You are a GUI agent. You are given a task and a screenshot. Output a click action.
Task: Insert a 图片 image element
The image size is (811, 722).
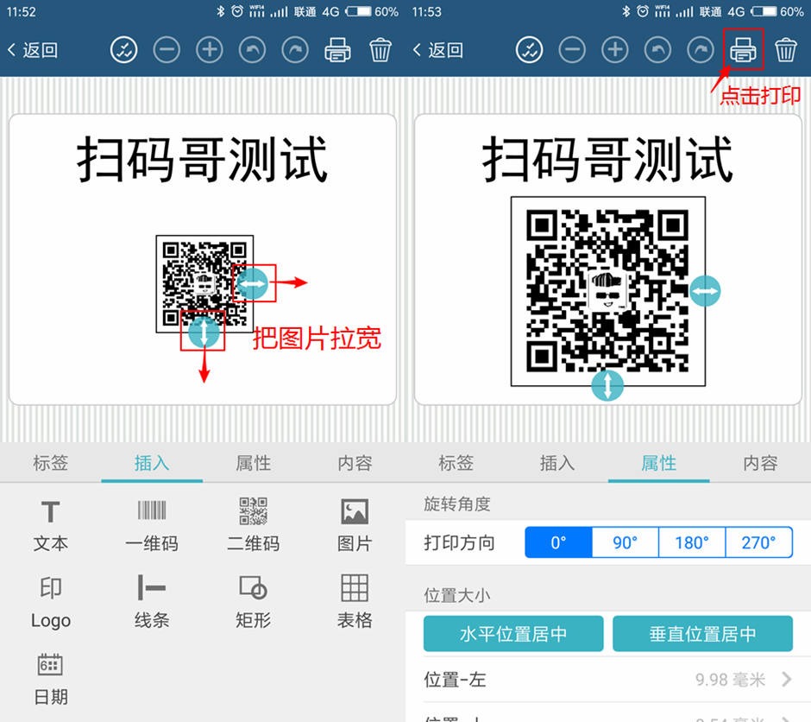coord(355,525)
